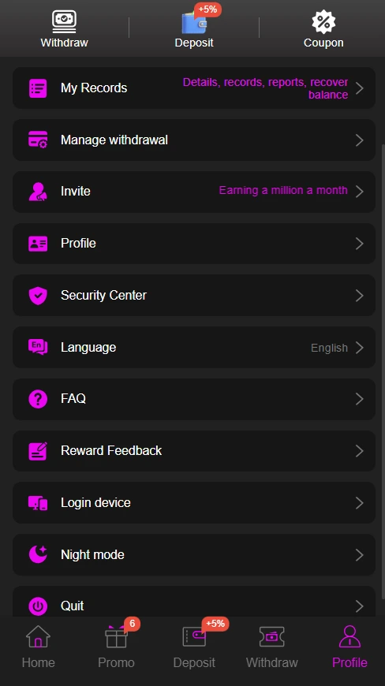Click the Night mode moon icon

[38, 555]
